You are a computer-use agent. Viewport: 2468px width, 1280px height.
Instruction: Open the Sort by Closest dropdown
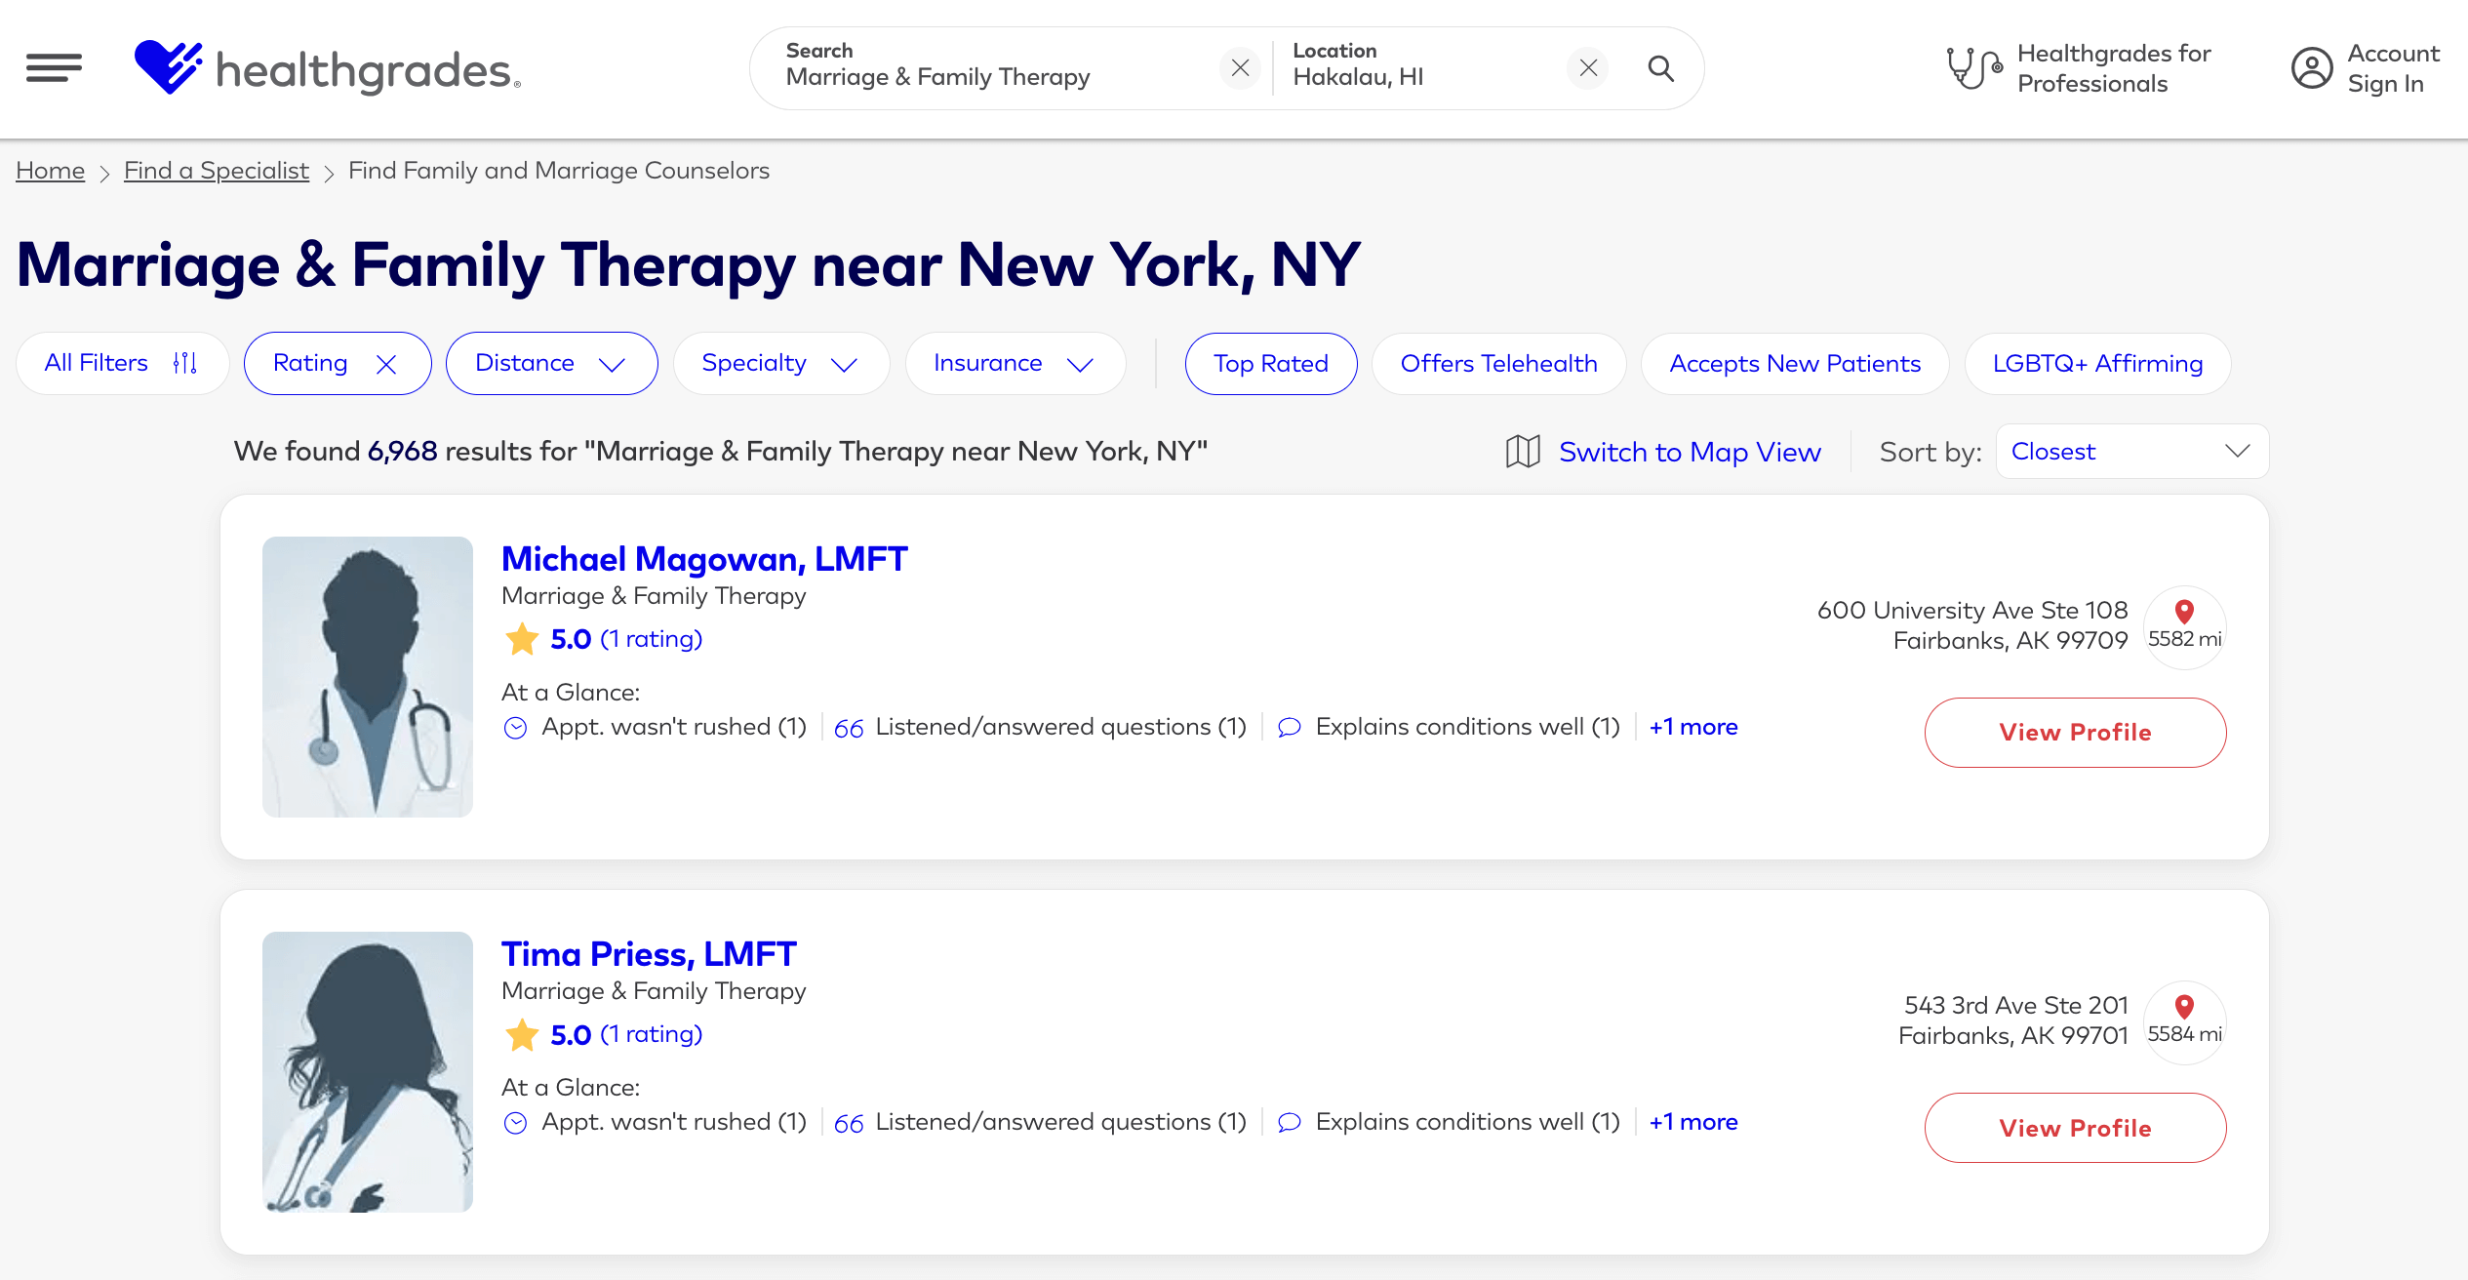2131,451
